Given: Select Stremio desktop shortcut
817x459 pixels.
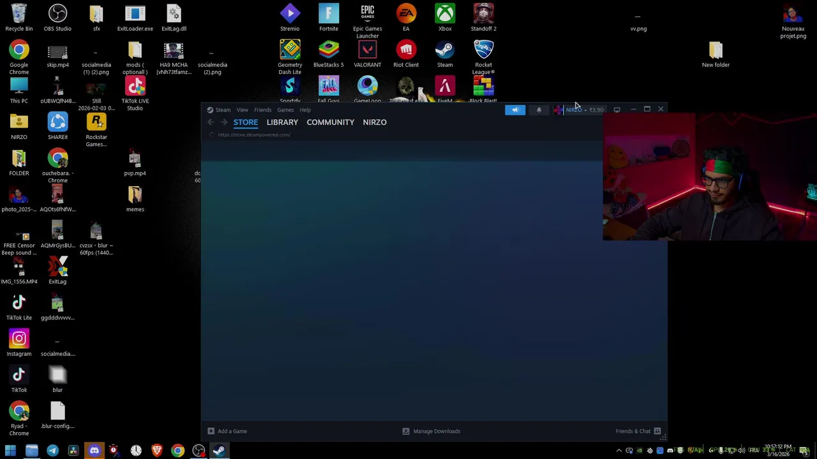Looking at the screenshot, I should click(290, 18).
